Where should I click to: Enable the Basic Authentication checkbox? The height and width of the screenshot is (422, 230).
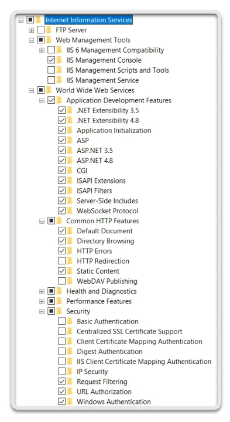62,321
